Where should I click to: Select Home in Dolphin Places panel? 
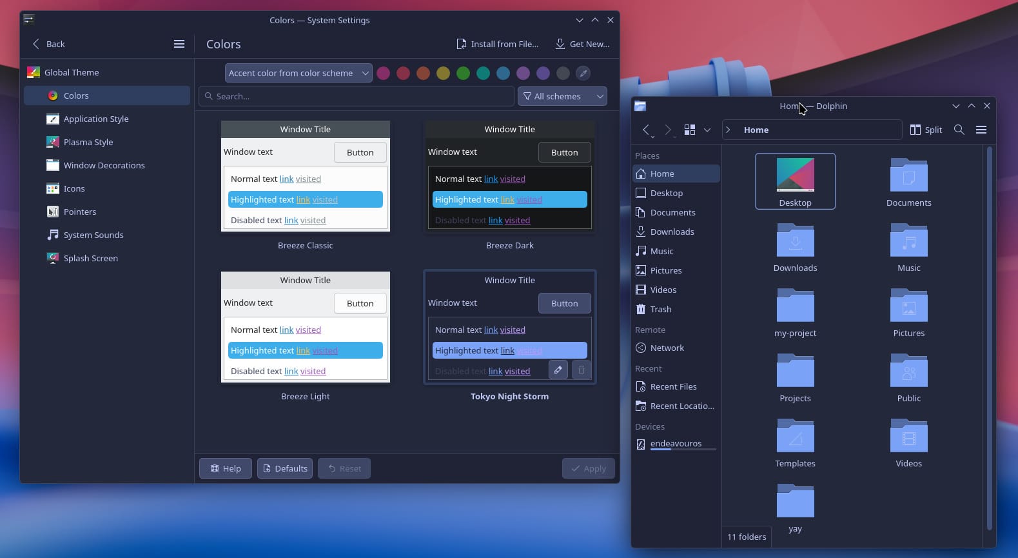point(676,174)
